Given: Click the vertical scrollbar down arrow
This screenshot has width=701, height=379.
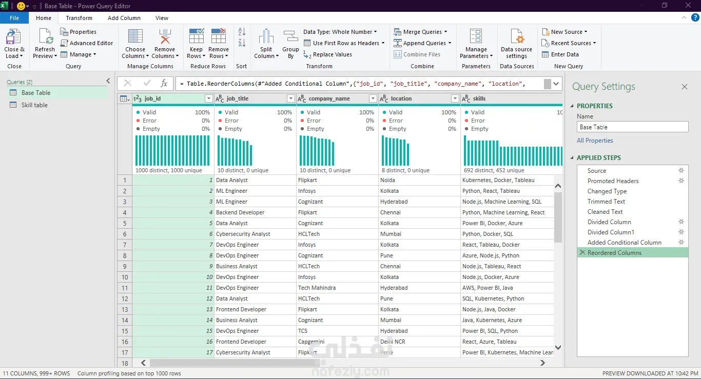Looking at the screenshot, I should click(x=558, y=347).
